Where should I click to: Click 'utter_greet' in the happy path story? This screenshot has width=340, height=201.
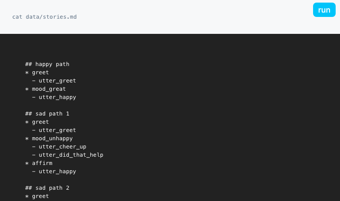click(57, 81)
